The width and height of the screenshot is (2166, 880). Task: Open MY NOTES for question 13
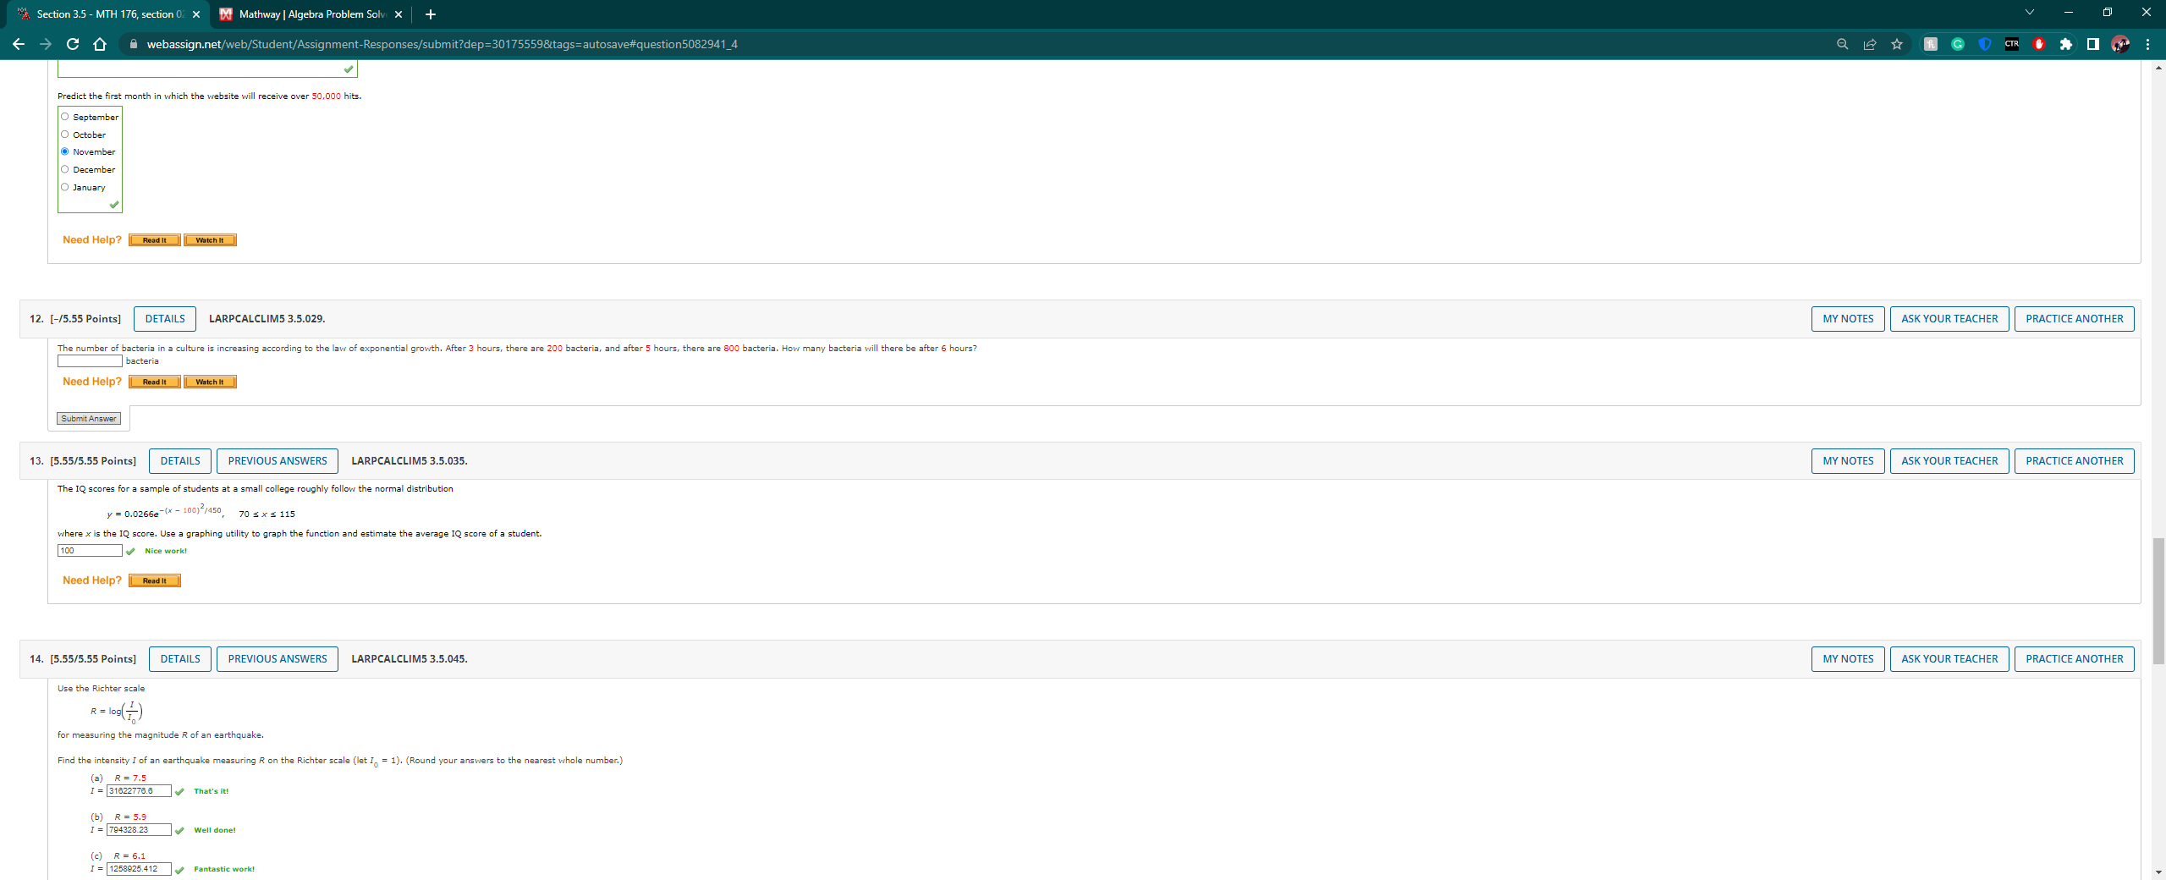tap(1848, 461)
